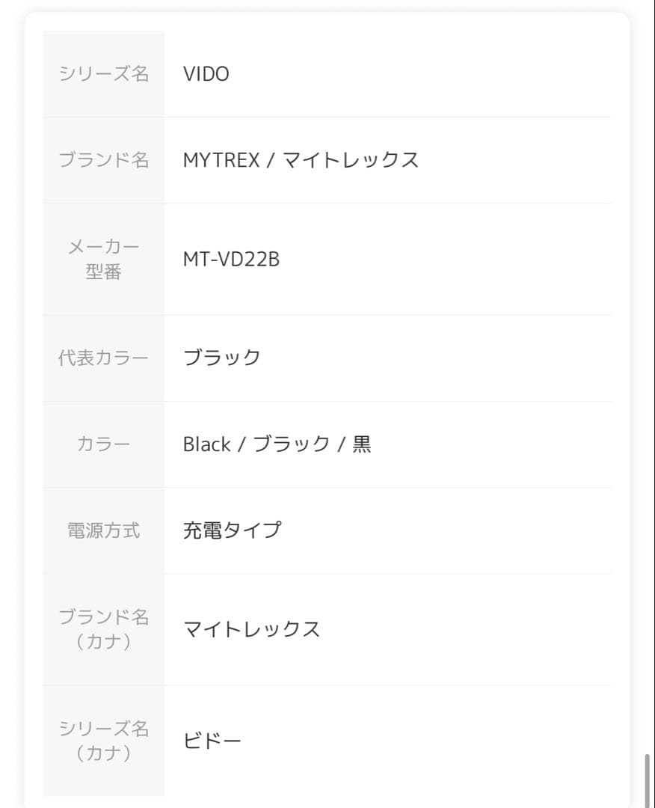Click the vertical scrollbar thumb
The height and width of the screenshot is (808, 655).
(647, 780)
